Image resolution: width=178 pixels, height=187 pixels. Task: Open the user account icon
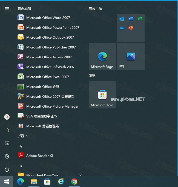pos(7,117)
